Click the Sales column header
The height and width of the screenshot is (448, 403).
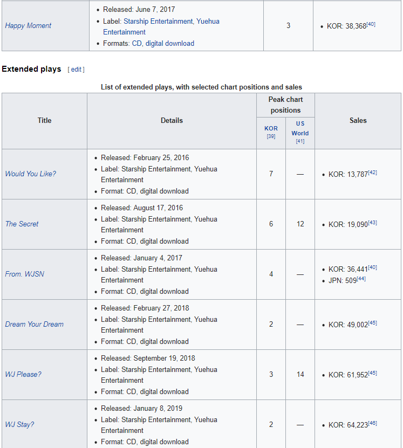point(358,121)
